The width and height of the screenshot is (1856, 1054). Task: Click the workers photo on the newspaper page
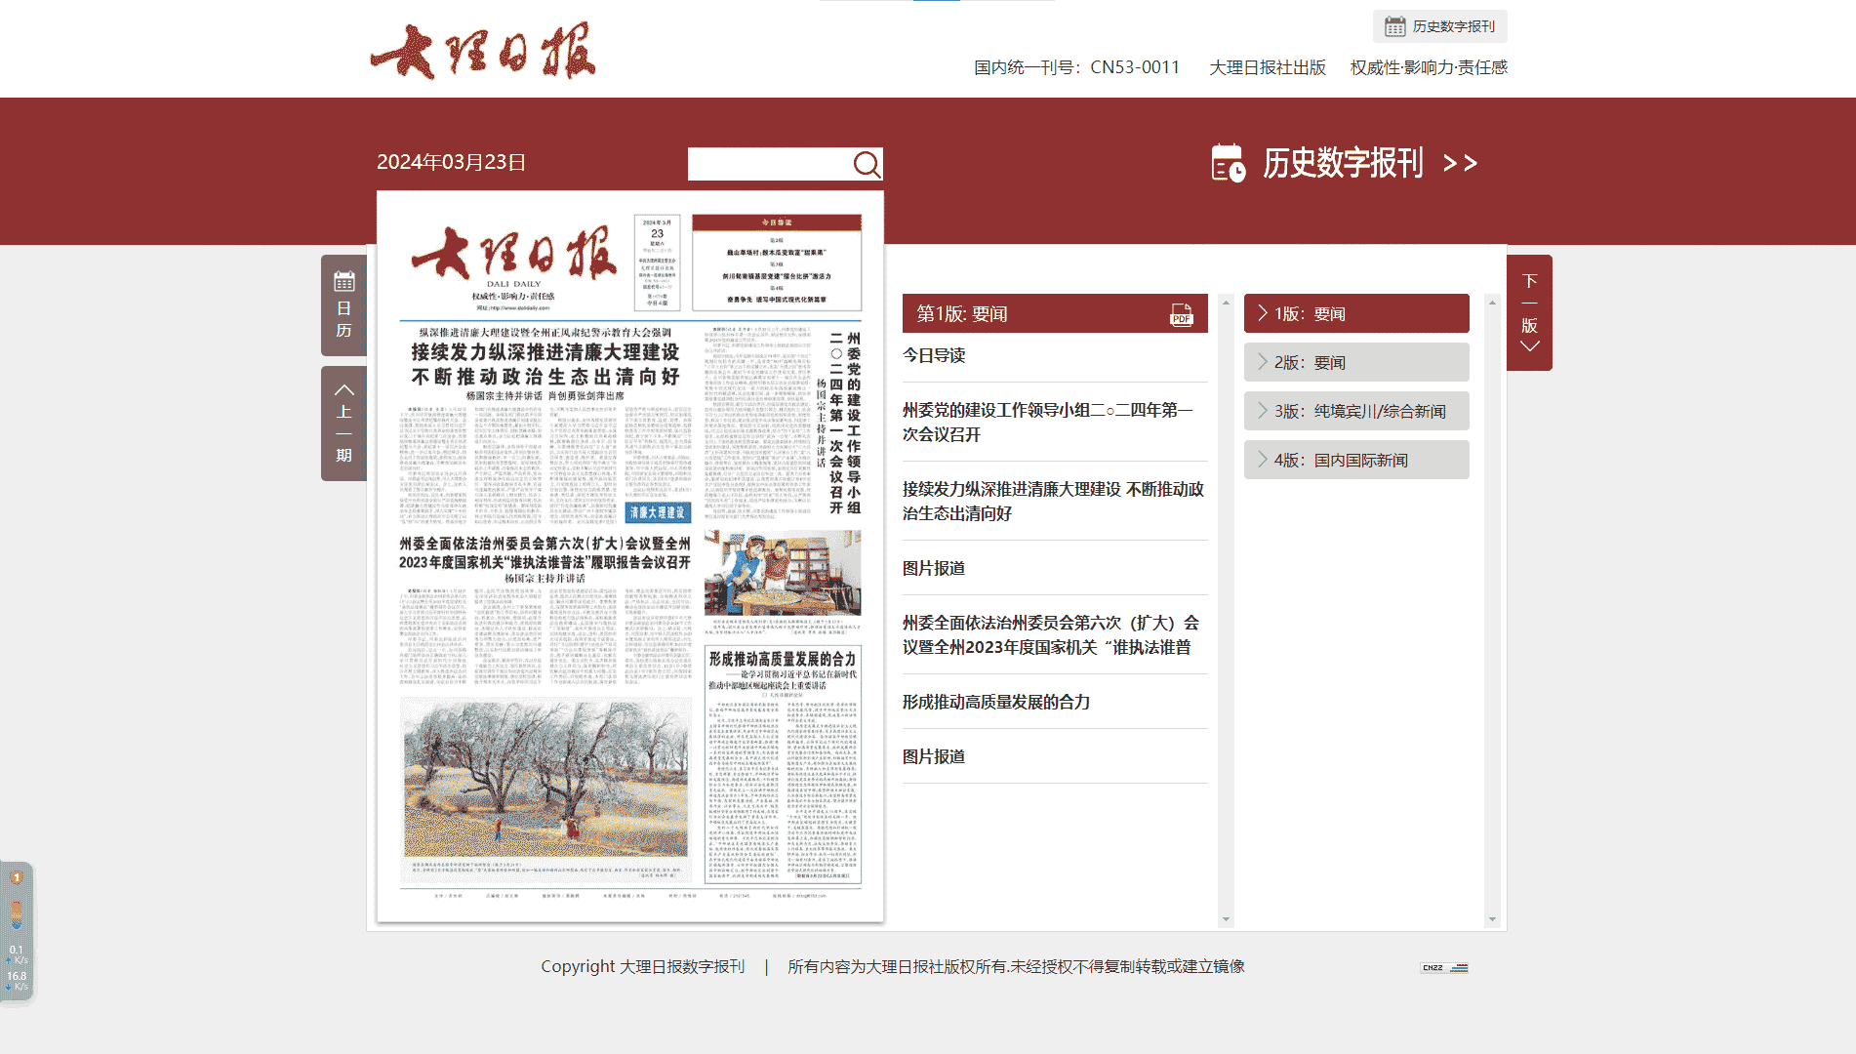point(783,573)
